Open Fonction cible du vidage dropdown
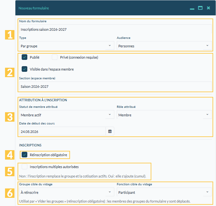This screenshot has width=216, height=206. point(164,192)
